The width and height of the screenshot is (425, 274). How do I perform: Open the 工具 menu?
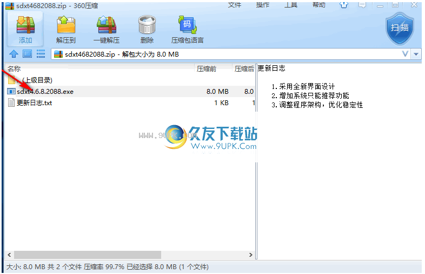point(290,5)
